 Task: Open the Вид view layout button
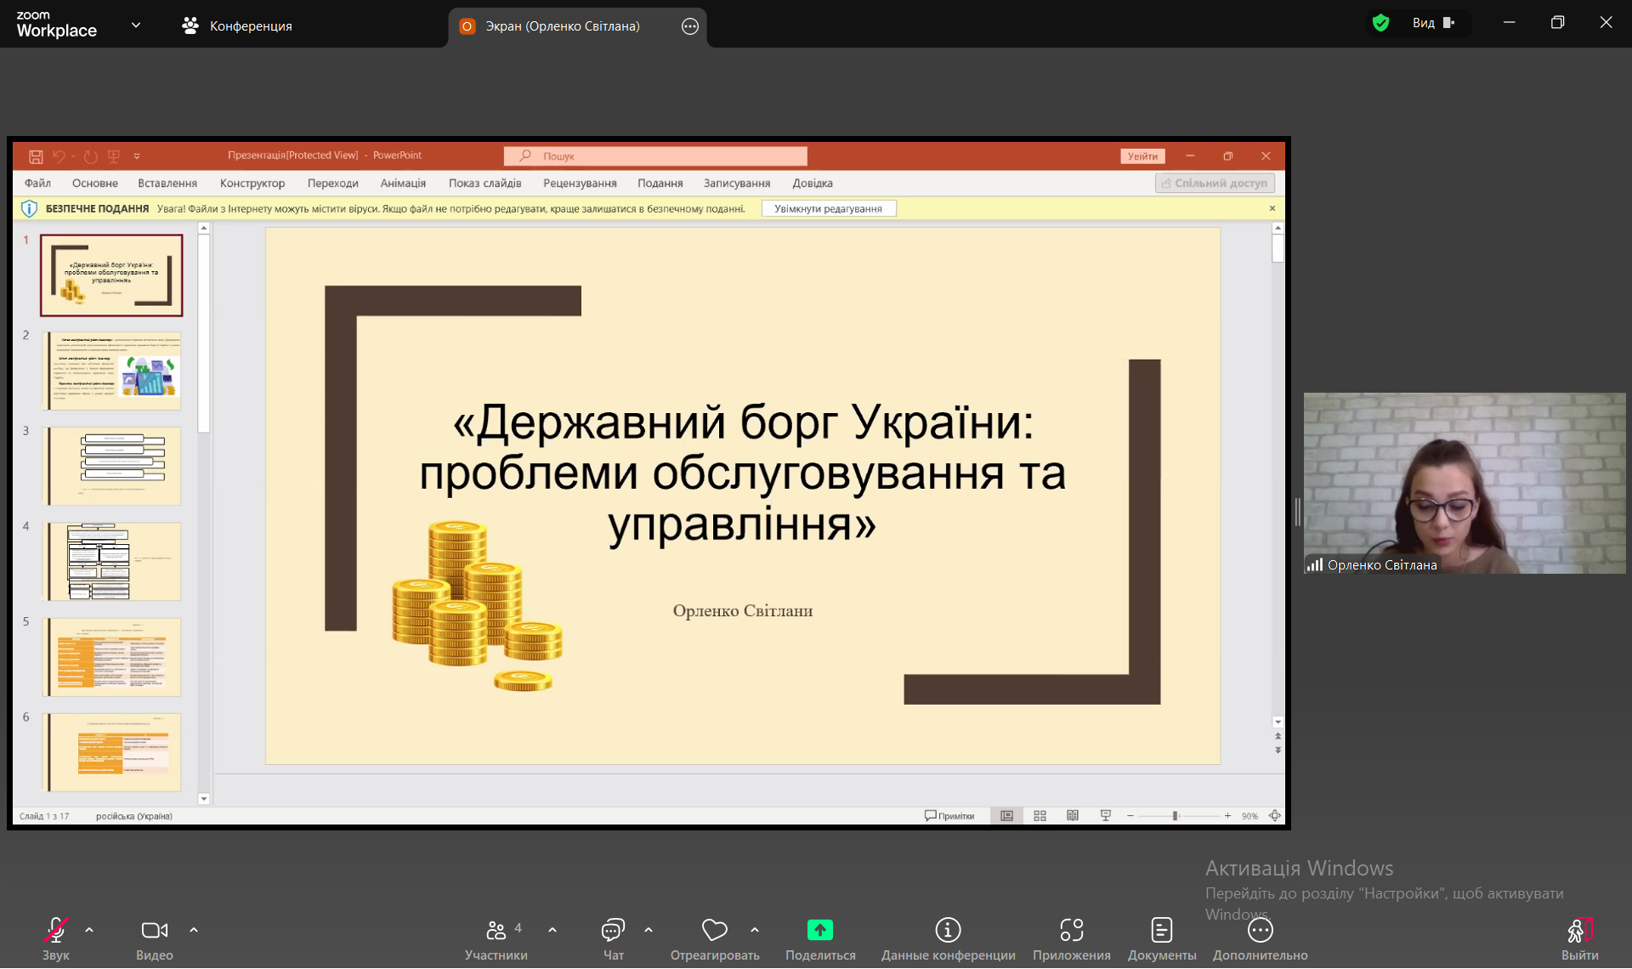click(x=1433, y=23)
